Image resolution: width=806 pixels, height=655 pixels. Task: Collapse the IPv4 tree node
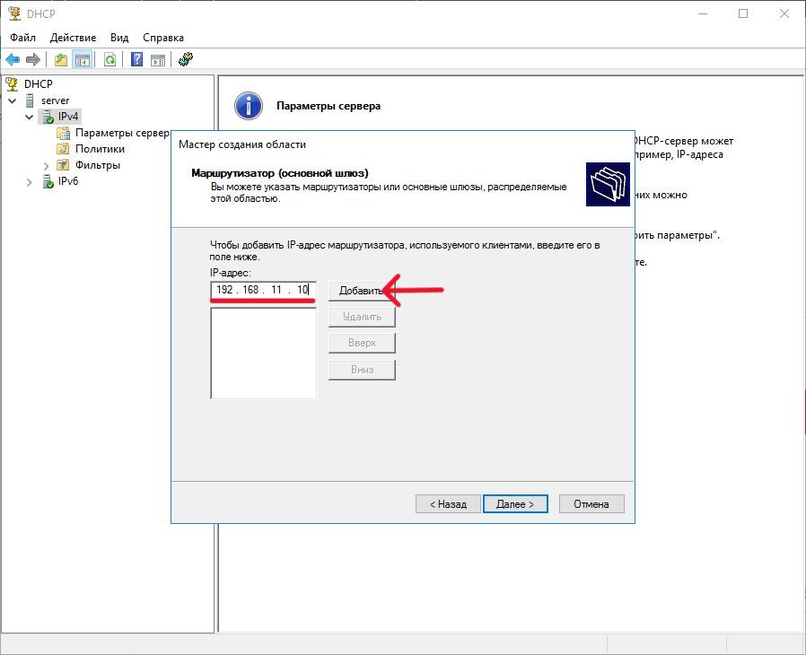coord(29,117)
